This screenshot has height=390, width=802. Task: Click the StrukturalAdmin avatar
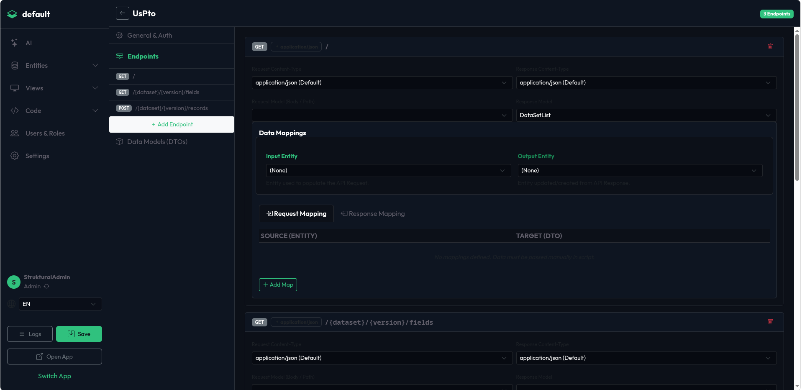14,282
